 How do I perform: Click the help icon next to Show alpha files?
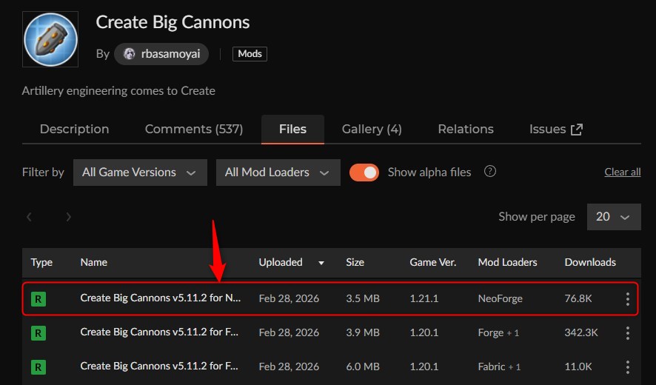490,172
